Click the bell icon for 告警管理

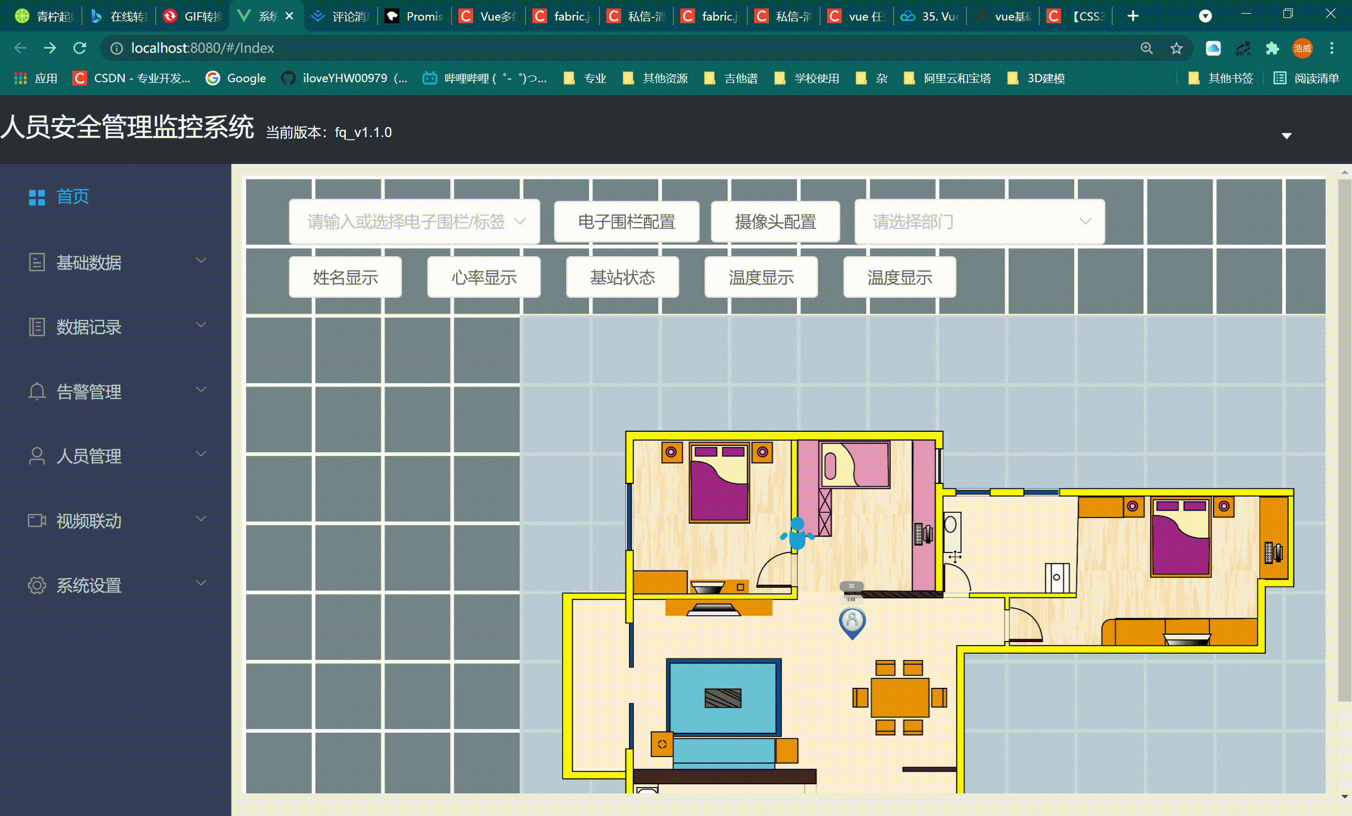point(37,392)
